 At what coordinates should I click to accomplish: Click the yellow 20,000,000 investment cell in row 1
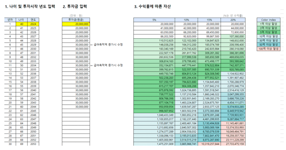click(76, 24)
